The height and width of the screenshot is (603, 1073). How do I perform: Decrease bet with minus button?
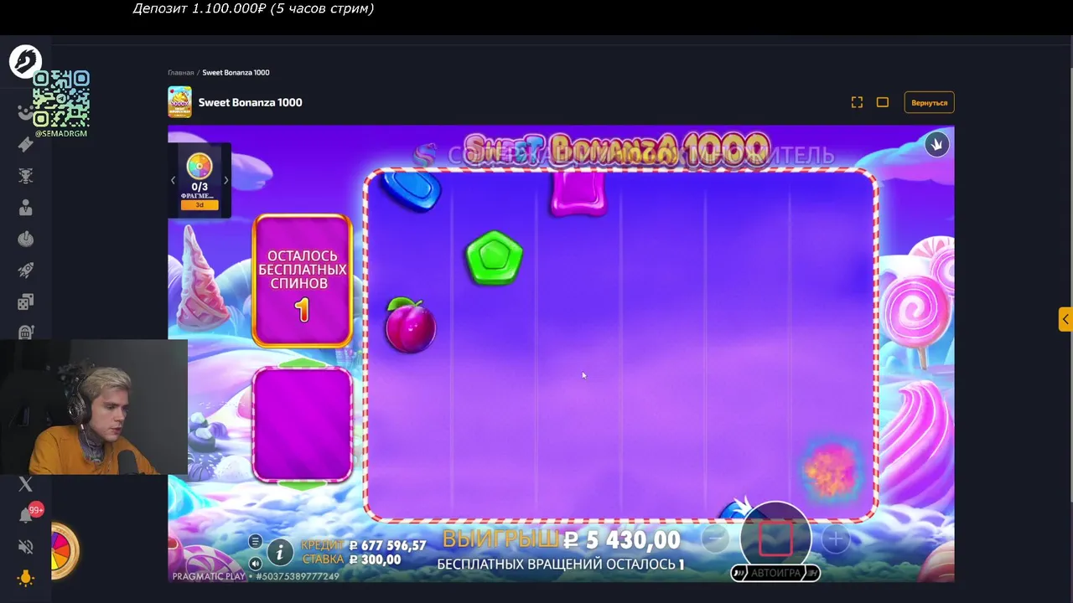coord(714,539)
